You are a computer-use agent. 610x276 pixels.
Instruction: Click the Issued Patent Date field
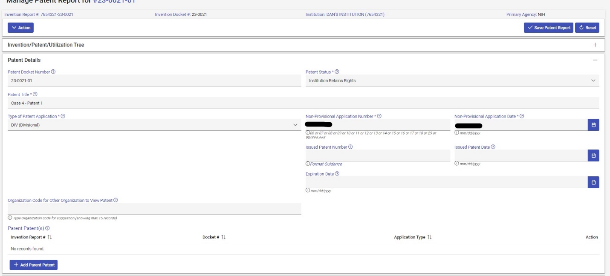point(521,155)
